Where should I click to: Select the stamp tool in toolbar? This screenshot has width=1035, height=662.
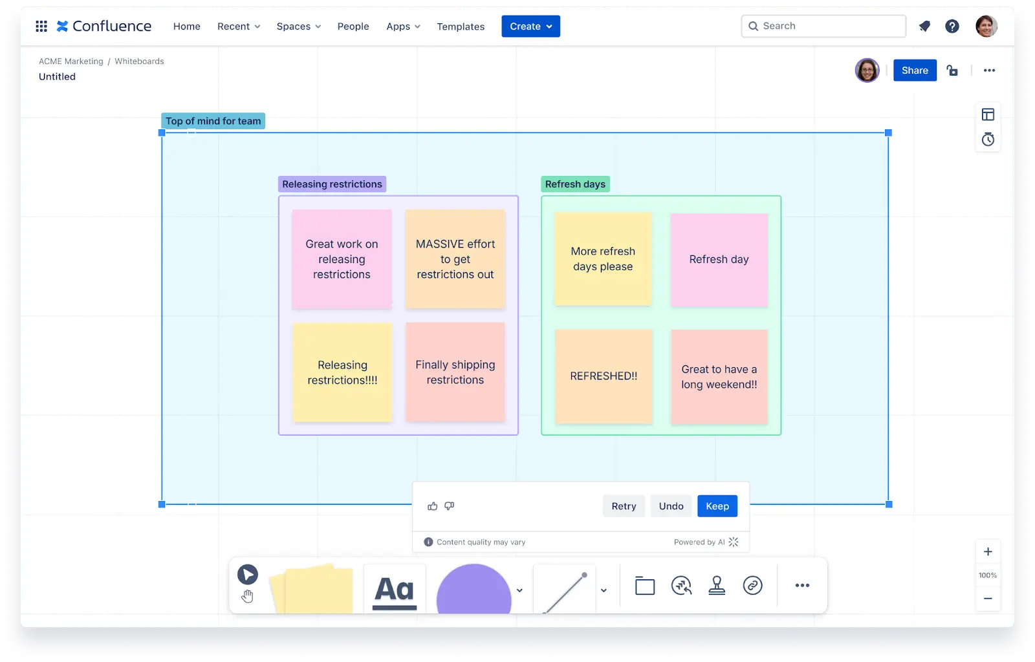(717, 586)
